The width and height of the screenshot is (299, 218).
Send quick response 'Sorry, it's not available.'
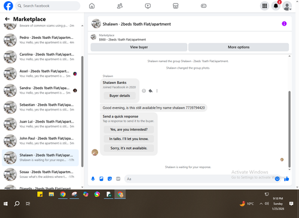pyautogui.click(x=129, y=148)
